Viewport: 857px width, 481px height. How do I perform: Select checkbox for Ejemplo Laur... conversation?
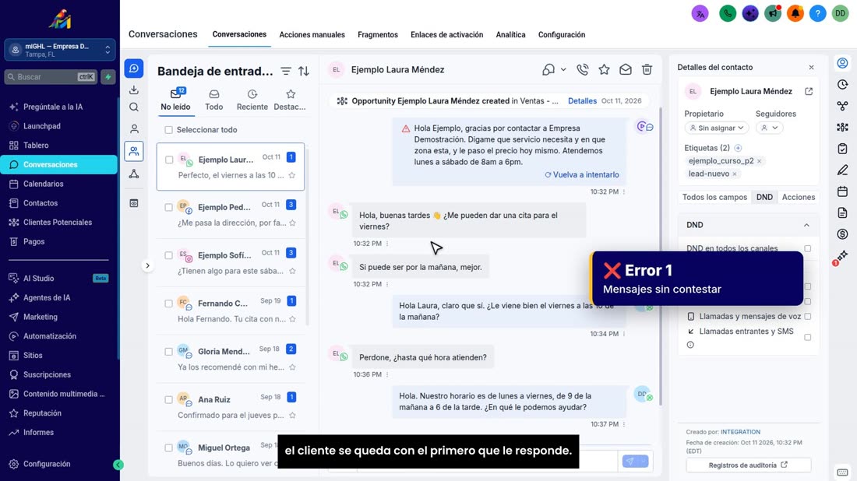point(169,160)
